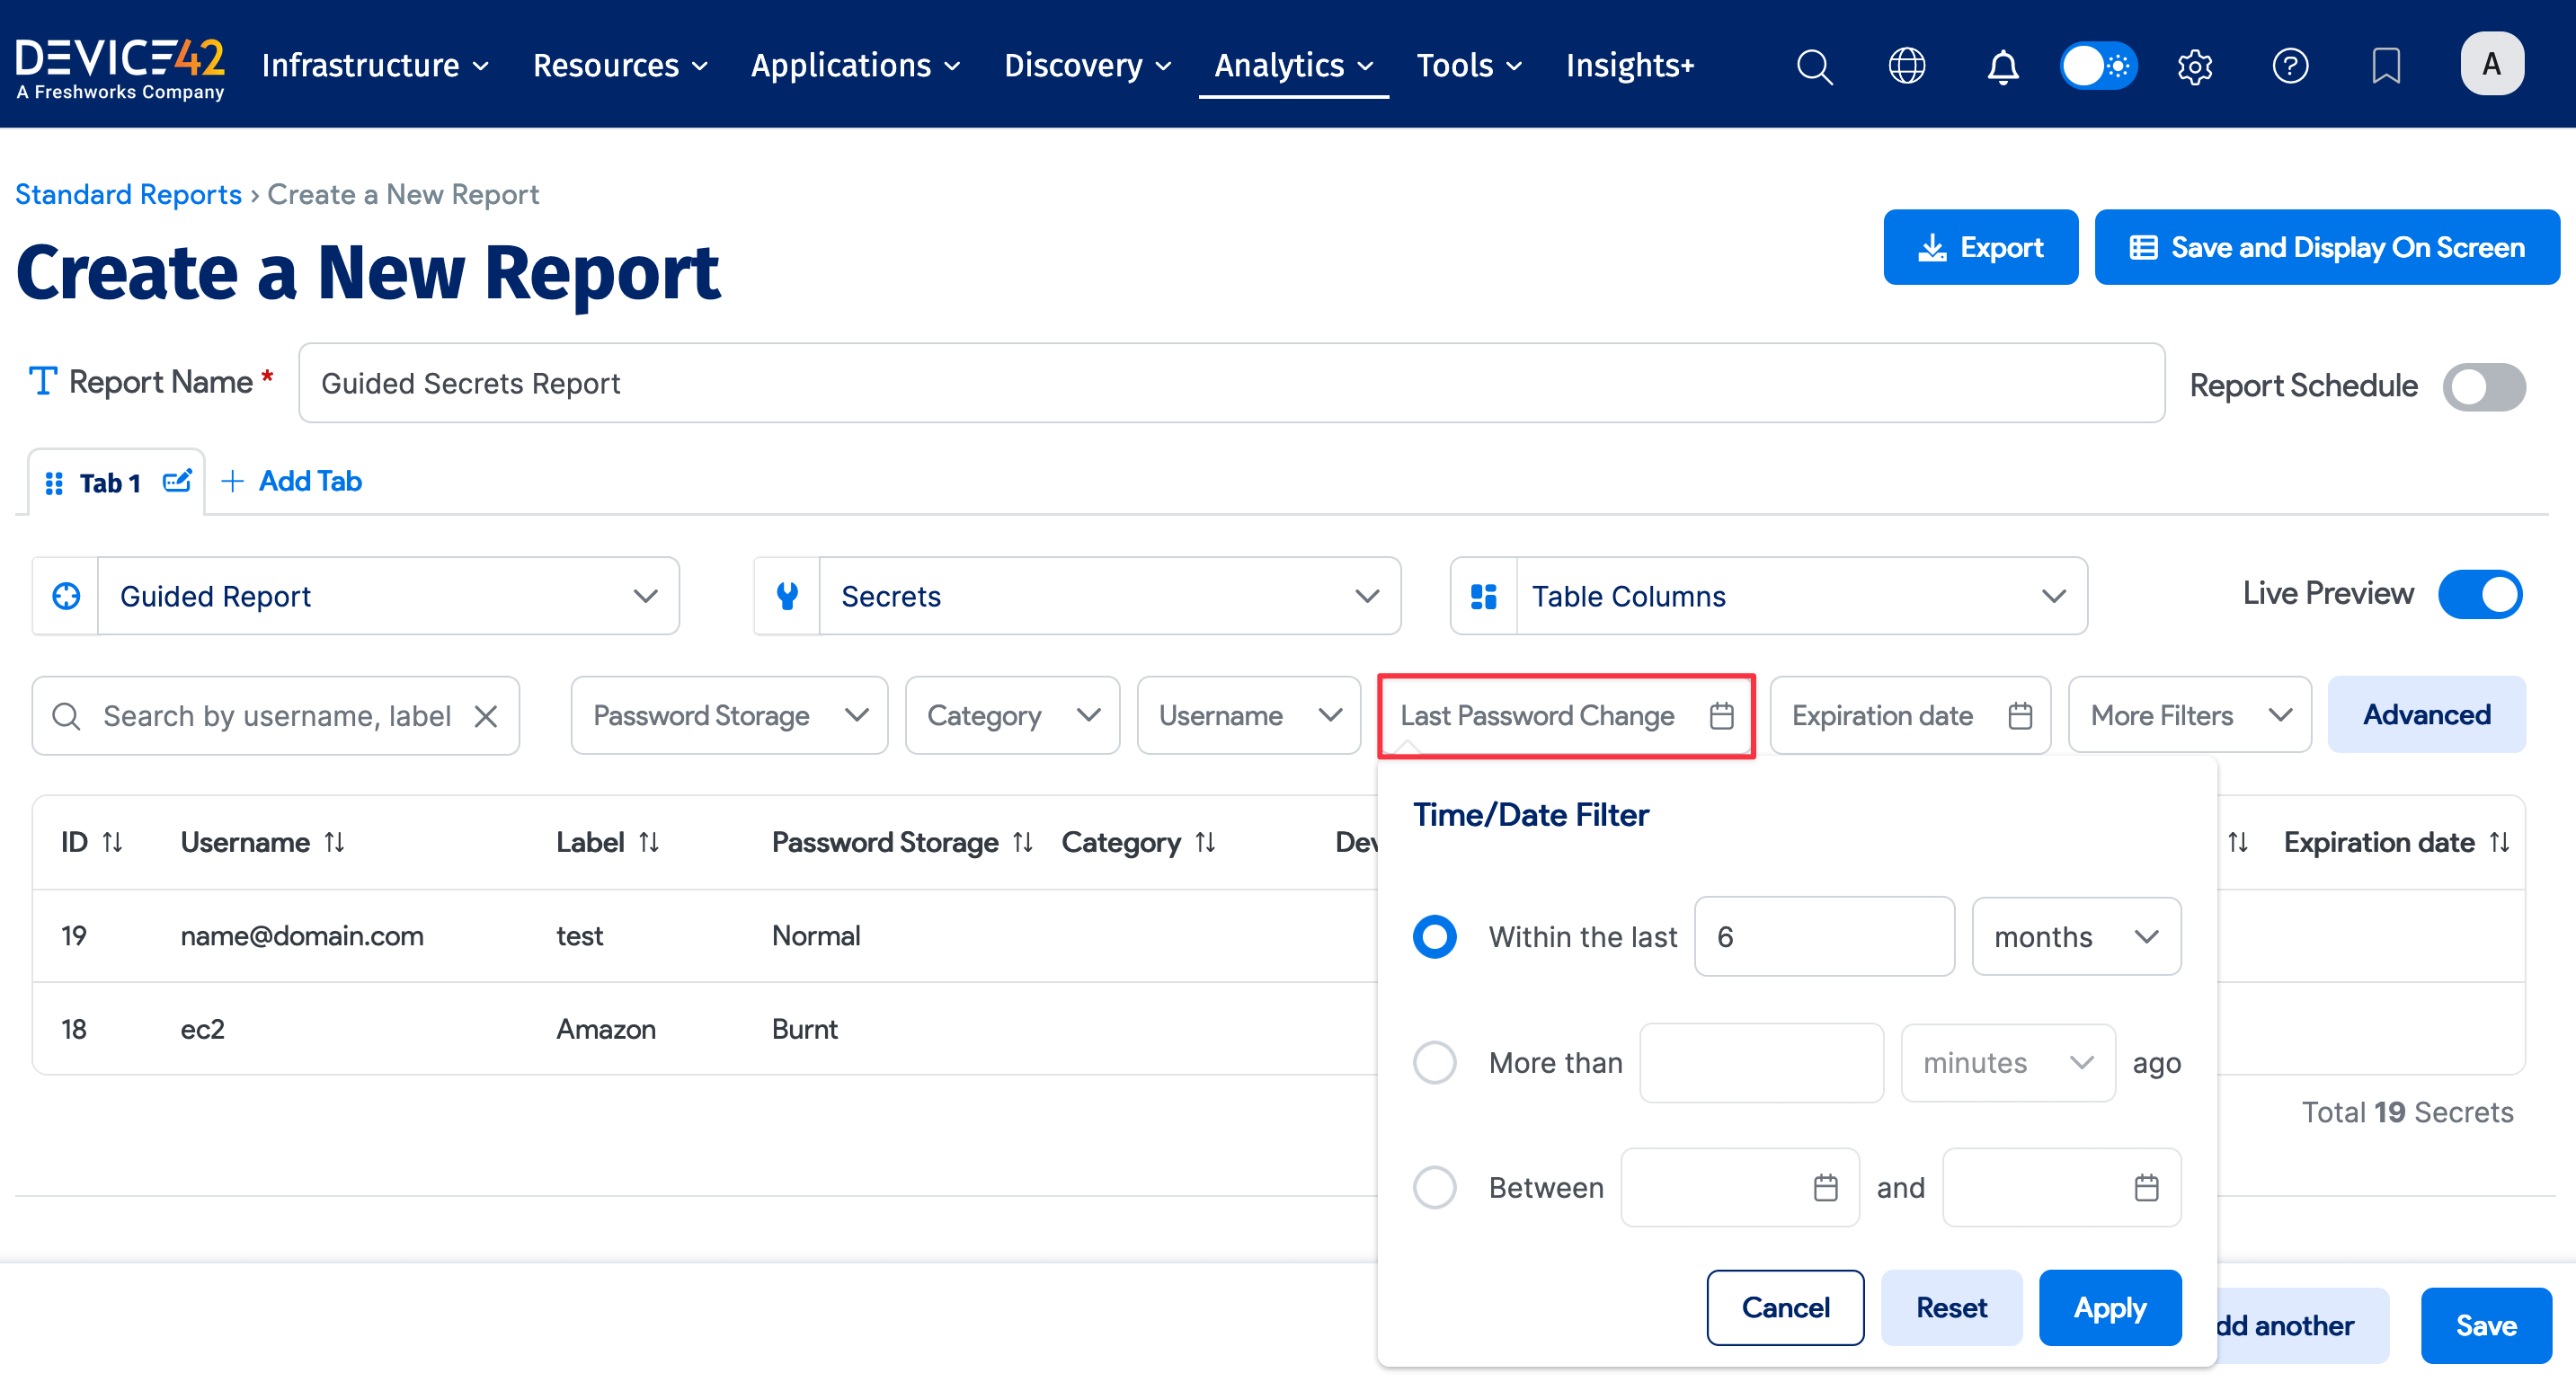The image size is (2576, 1382).
Task: Clear the search field with X icon
Action: [x=486, y=716]
